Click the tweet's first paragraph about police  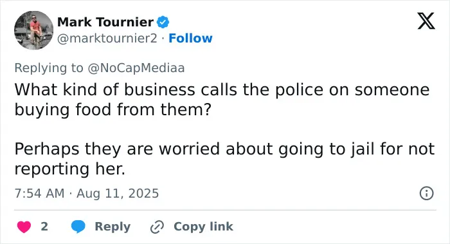tap(222, 99)
